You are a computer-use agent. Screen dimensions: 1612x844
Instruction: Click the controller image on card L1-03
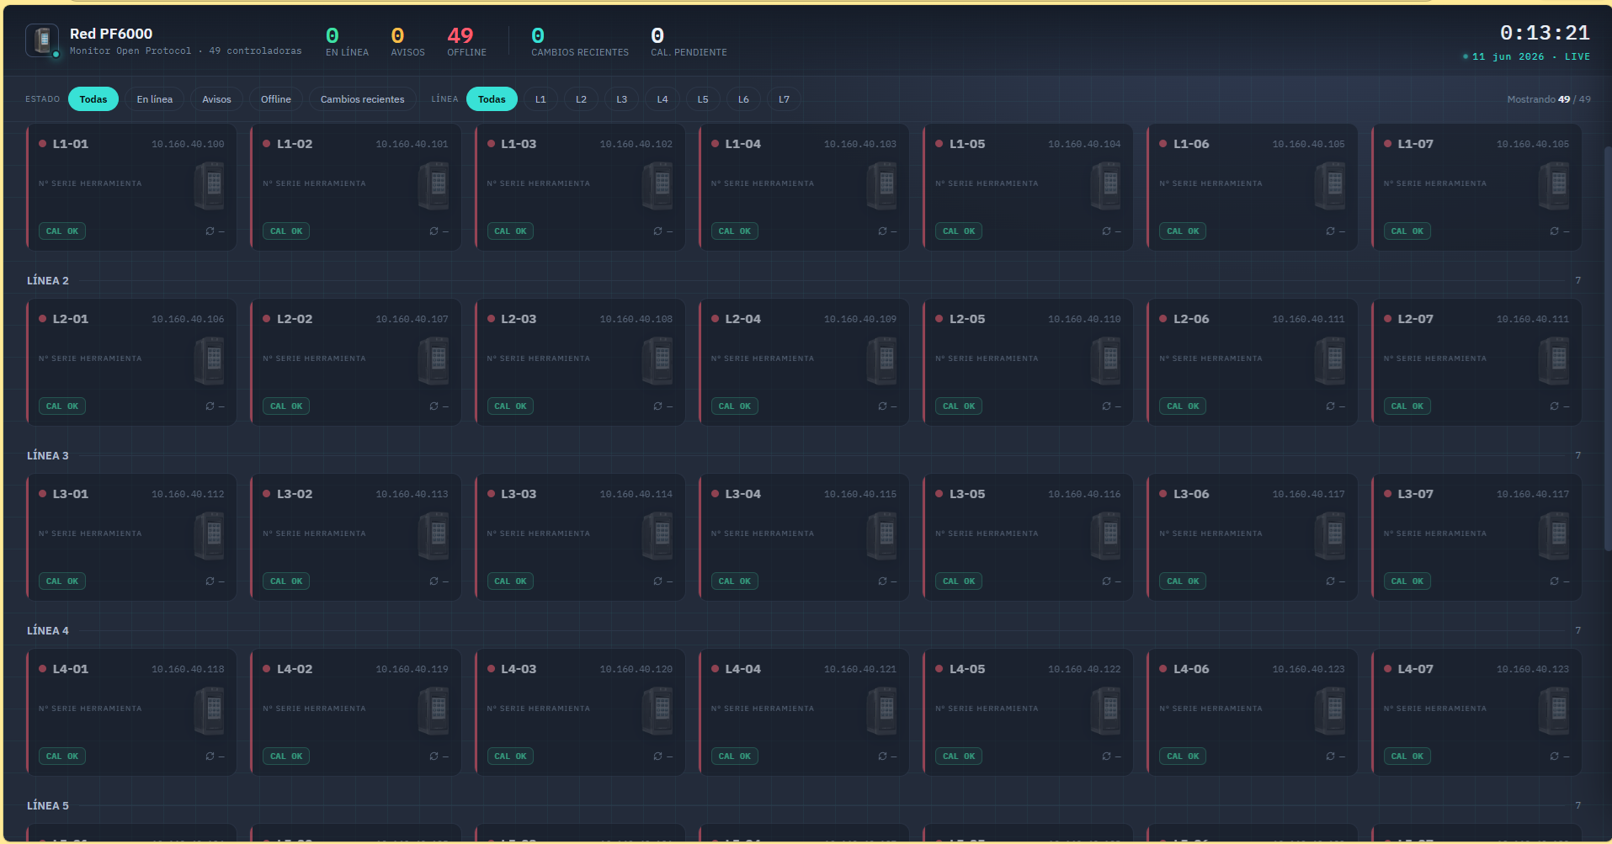pyautogui.click(x=657, y=185)
